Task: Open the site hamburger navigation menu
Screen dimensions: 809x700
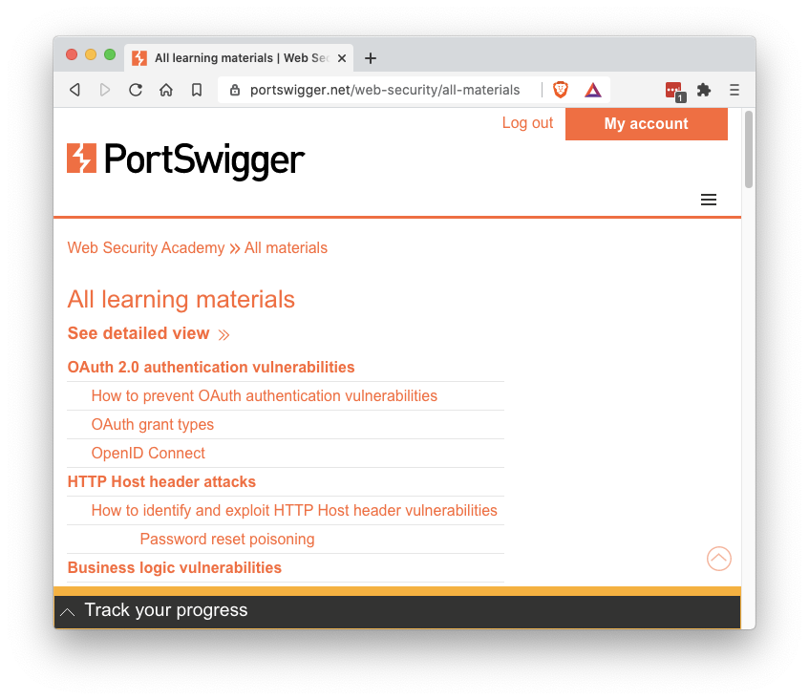Action: tap(709, 200)
